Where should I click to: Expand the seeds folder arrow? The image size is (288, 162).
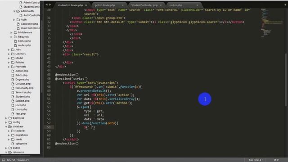9,139
